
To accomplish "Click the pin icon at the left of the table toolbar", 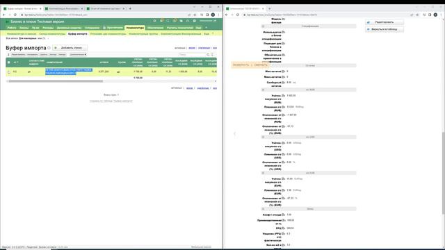I will (8, 54).
